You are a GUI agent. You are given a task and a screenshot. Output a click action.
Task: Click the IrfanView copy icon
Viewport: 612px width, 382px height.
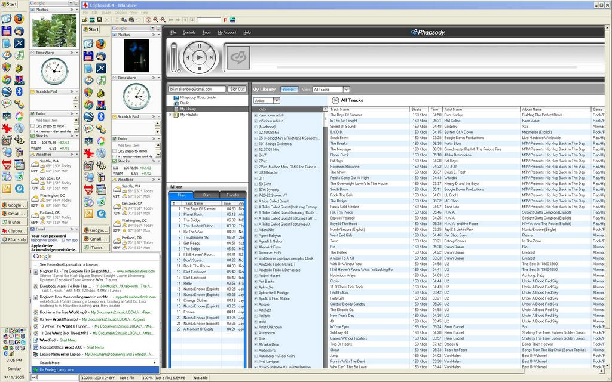click(x=124, y=20)
